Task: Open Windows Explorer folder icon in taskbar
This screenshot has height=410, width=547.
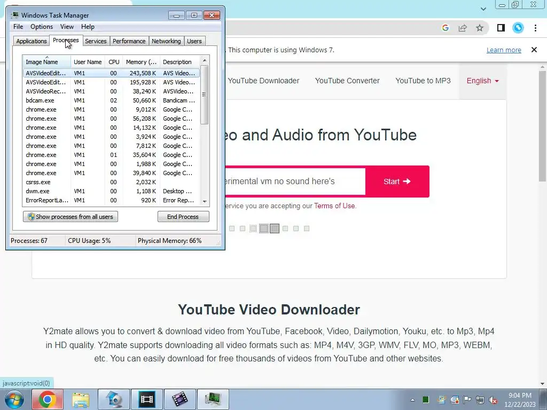Action: [x=81, y=399]
